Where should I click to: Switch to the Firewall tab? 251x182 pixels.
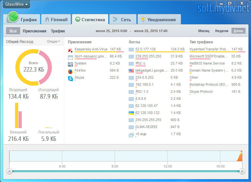click(x=56, y=19)
